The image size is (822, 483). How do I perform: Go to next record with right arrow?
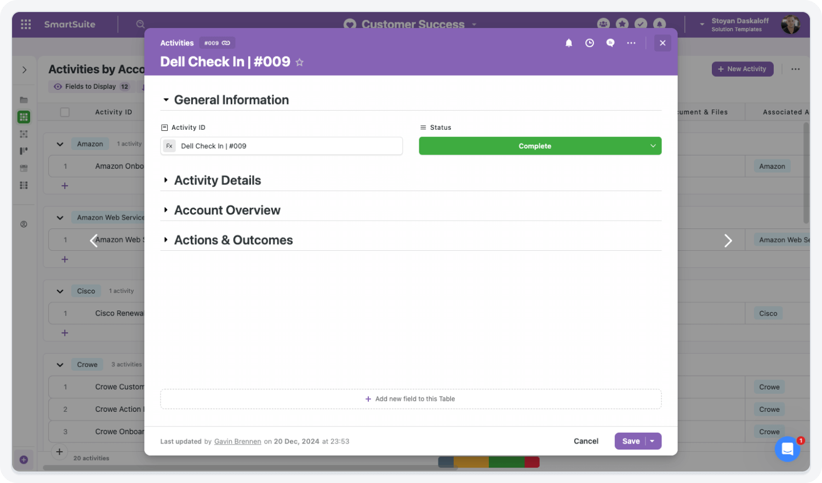click(728, 241)
